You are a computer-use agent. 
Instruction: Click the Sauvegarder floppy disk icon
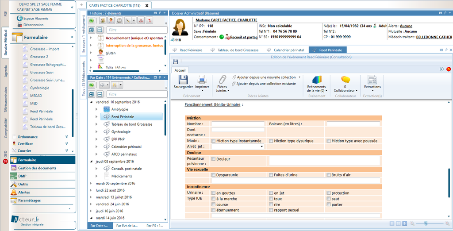point(182,80)
